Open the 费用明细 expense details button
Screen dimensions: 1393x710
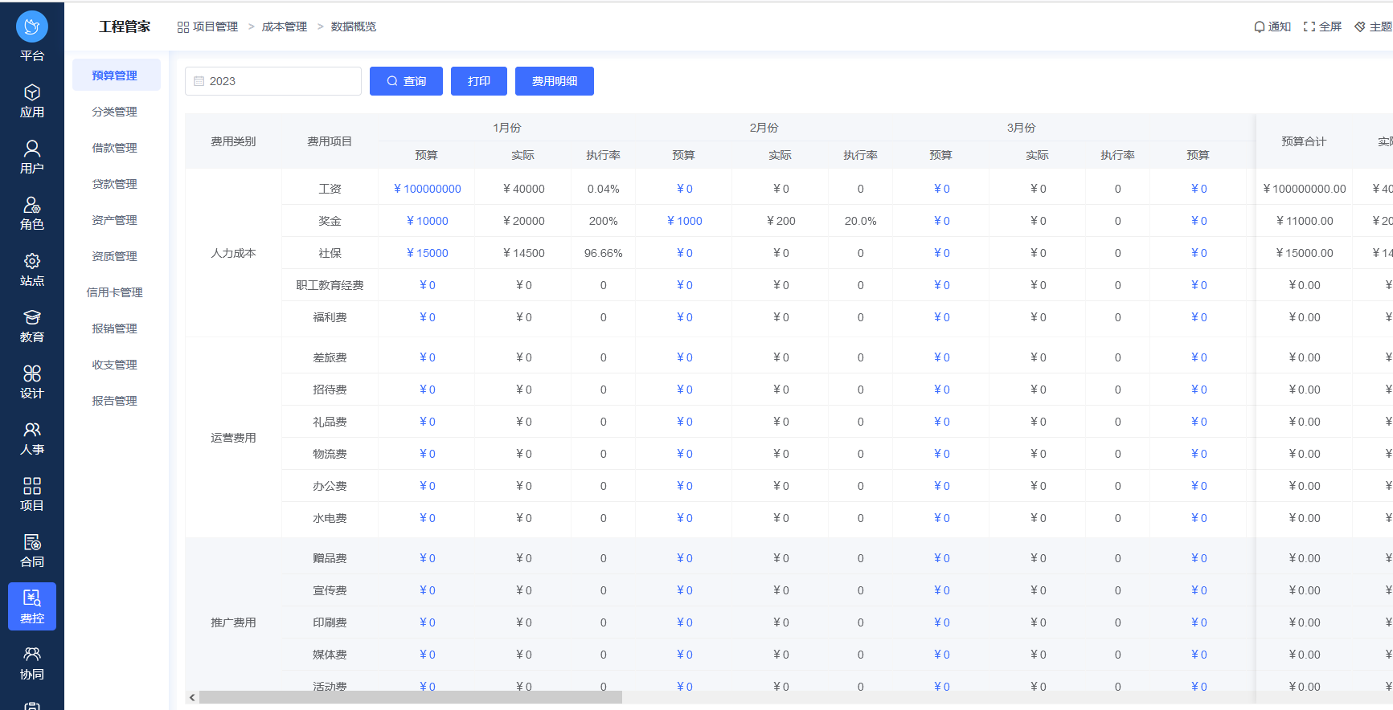(555, 81)
